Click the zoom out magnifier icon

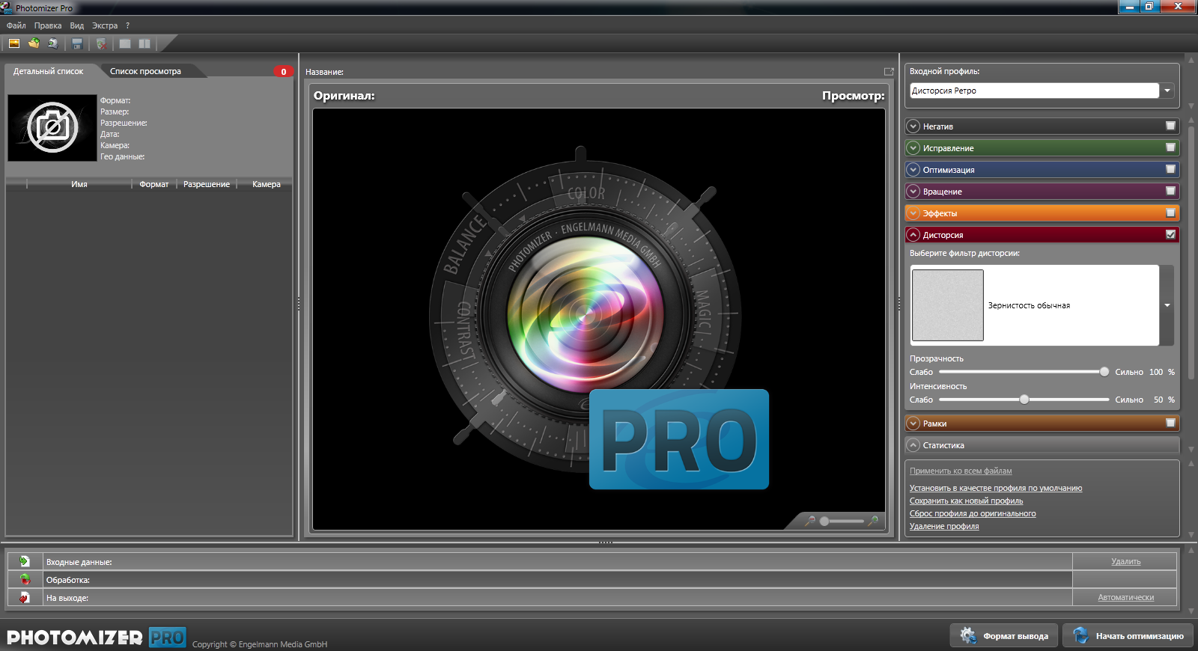(809, 521)
